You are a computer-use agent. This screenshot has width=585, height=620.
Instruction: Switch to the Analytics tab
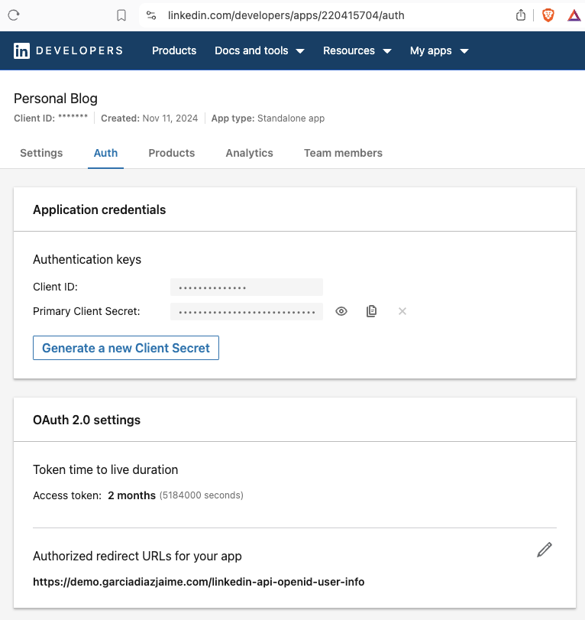249,153
